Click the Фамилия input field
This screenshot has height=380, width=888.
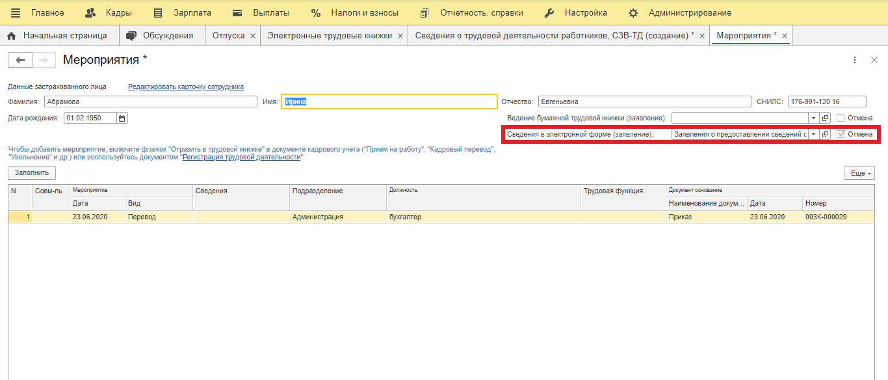coord(150,102)
